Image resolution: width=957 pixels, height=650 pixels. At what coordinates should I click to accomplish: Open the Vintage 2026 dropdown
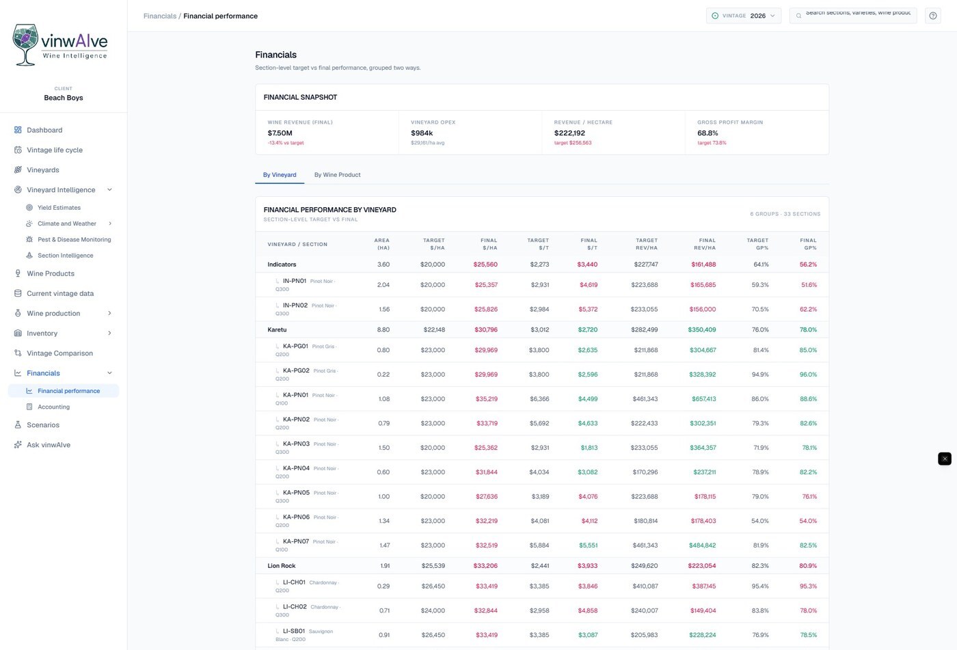(744, 16)
